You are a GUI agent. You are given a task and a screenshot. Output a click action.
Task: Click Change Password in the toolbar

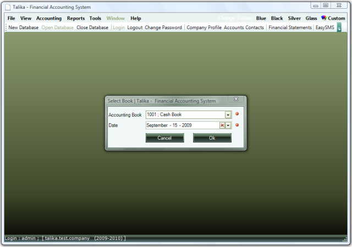[x=163, y=28]
